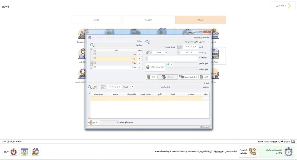Click the tables جستجو search field
Viewport: 297px width, 160px height.
[115, 45]
